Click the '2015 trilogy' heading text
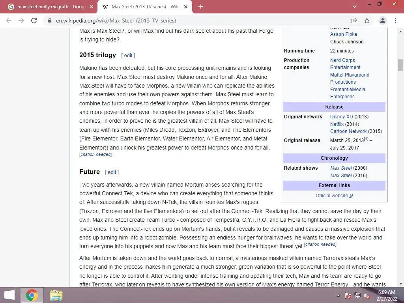Image resolution: width=404 pixels, height=303 pixels. 98,55
